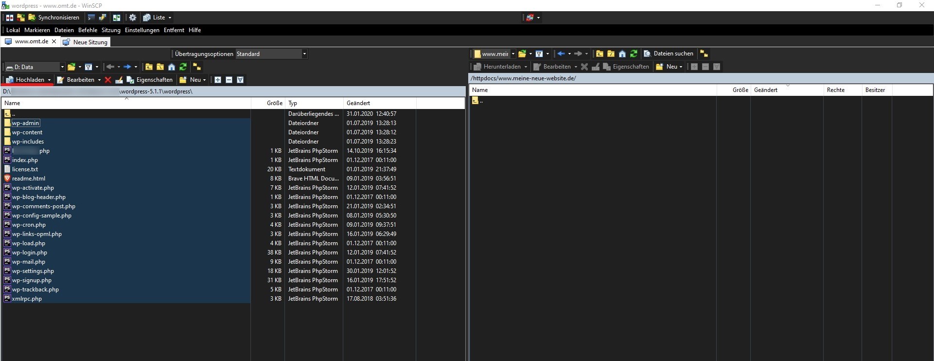Select the xmlrpc.php file

(x=27, y=299)
